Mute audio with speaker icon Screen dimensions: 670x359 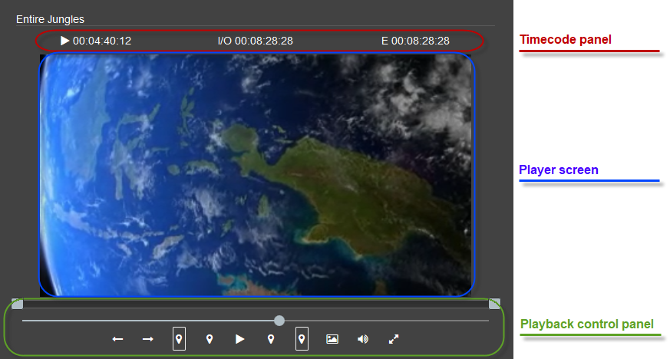(363, 339)
